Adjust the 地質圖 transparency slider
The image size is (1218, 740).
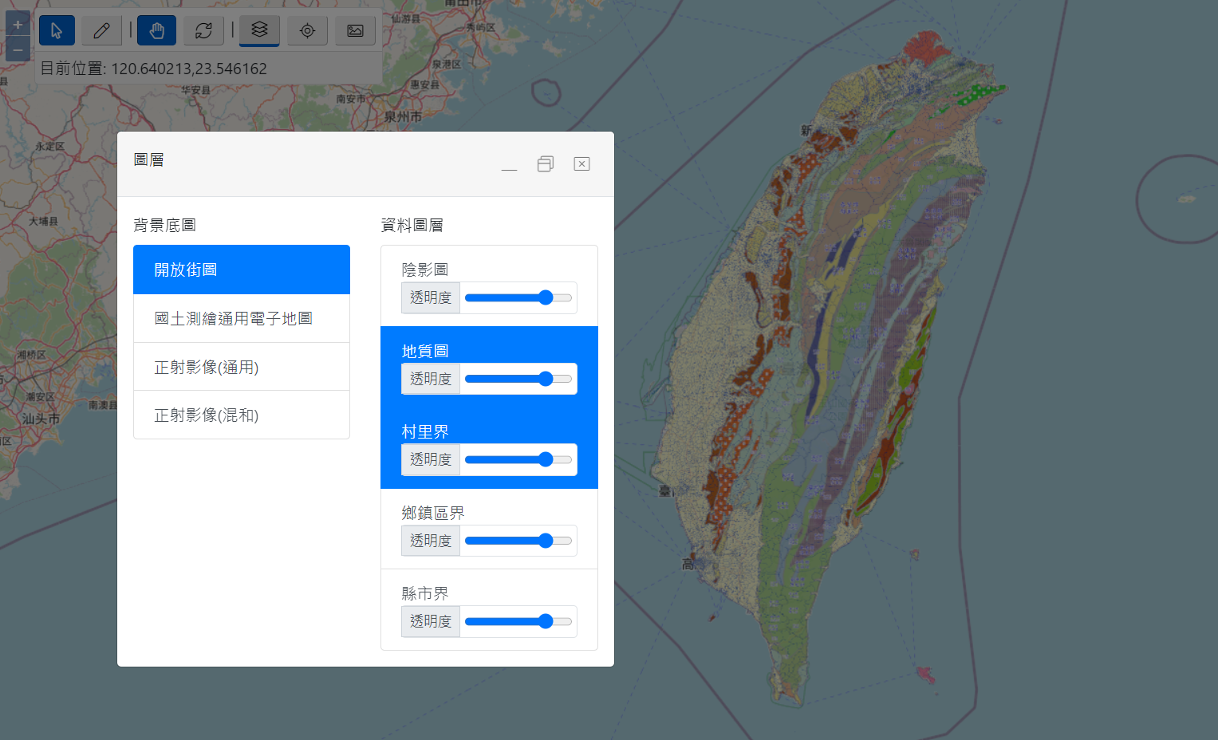tap(518, 379)
